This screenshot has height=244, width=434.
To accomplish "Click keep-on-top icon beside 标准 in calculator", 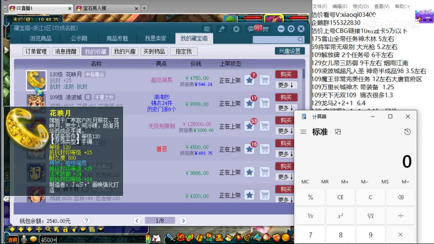I will 338,131.
